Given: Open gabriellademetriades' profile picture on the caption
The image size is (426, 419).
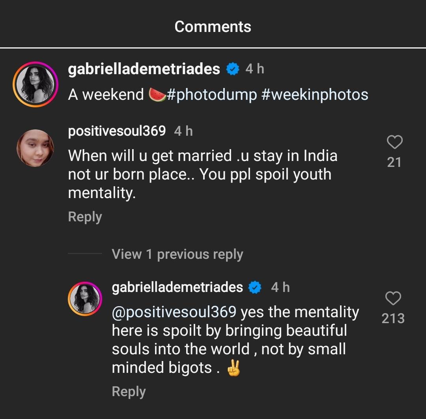Looking at the screenshot, I should tap(35, 84).
